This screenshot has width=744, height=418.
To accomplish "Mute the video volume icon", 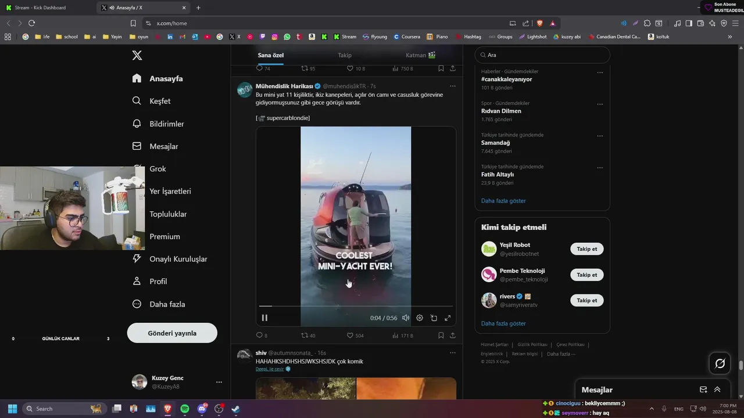I will 406,318.
